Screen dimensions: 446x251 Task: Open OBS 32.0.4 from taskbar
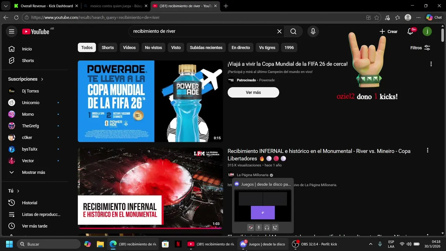(315, 244)
